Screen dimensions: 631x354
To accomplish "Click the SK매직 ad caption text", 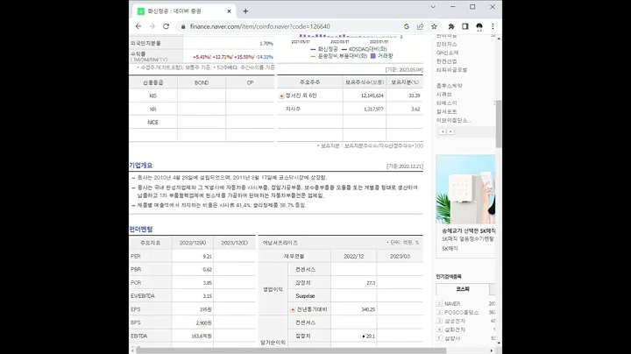I will click(x=468, y=231).
